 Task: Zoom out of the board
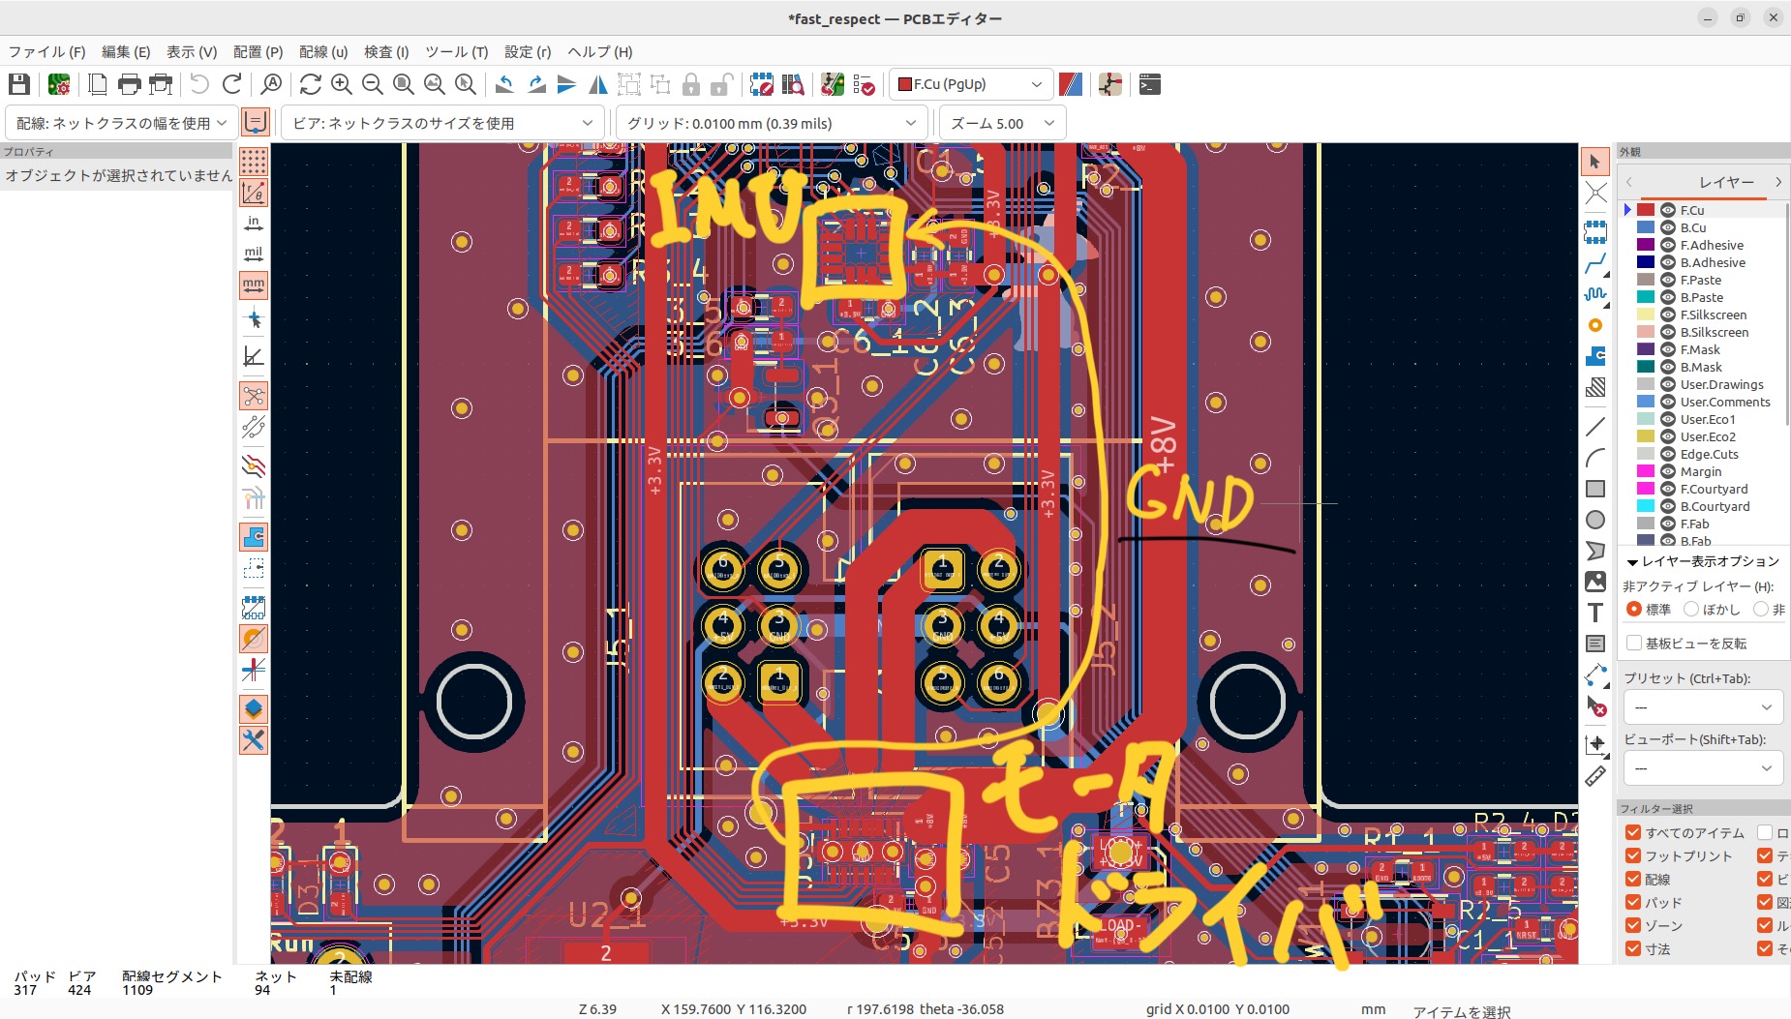[372, 85]
